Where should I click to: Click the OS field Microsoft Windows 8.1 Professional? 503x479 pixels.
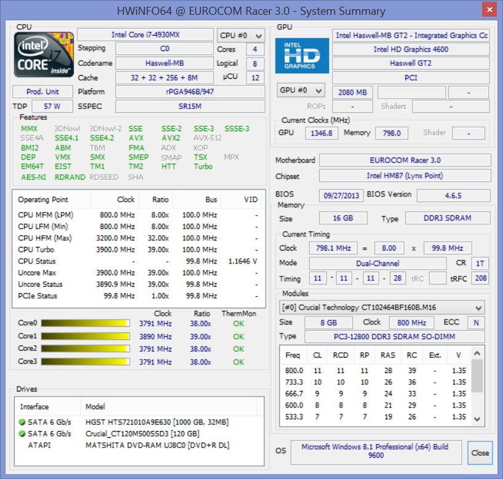point(376,453)
